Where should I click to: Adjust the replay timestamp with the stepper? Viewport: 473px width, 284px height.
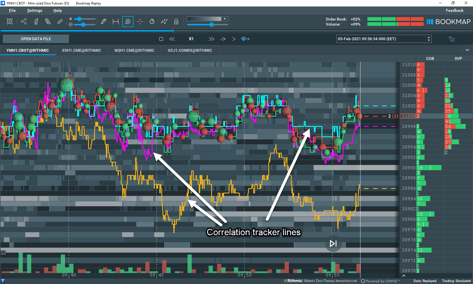tap(428, 39)
